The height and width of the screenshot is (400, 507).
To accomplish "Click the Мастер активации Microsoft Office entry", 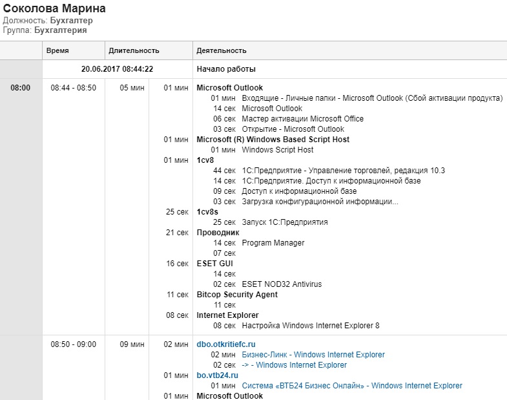I will click(x=303, y=119).
